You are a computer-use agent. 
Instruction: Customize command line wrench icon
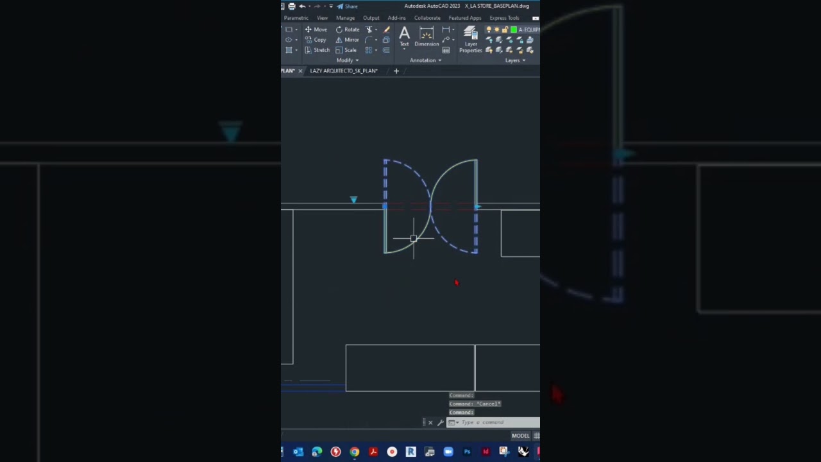tap(440, 422)
